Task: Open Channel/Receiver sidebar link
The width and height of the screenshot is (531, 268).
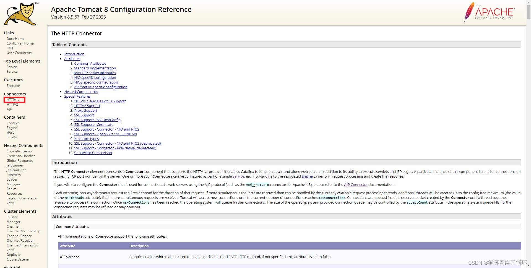Action: tap(20, 241)
